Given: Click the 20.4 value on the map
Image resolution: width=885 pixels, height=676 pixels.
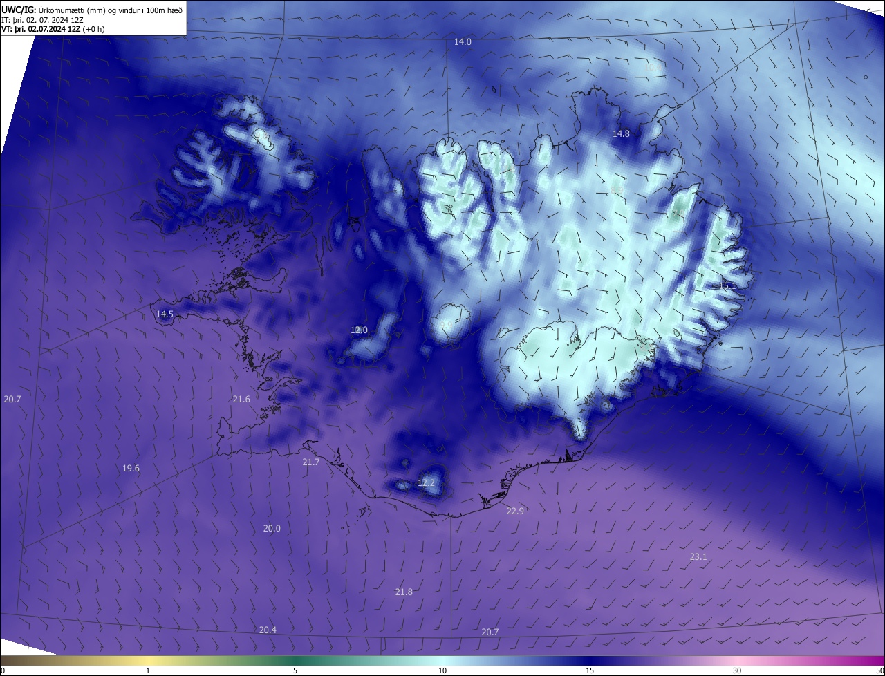Looking at the screenshot, I should click(268, 630).
